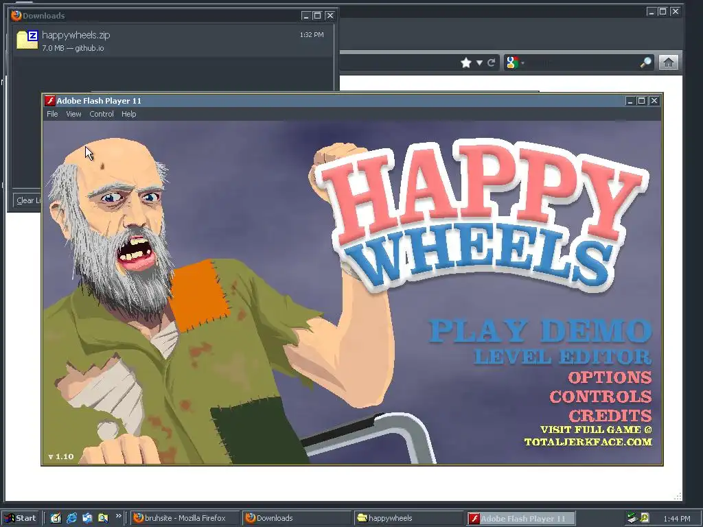
Task: Click the 1:44 PM system clock
Action: 677,519
